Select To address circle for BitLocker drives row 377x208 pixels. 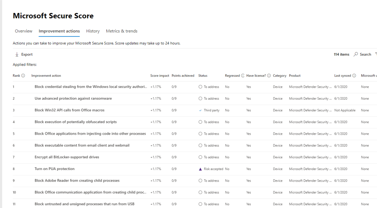click(x=200, y=157)
